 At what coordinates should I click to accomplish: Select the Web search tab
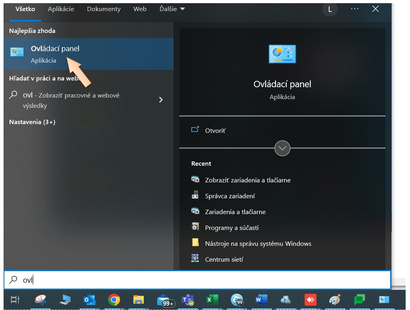[140, 9]
